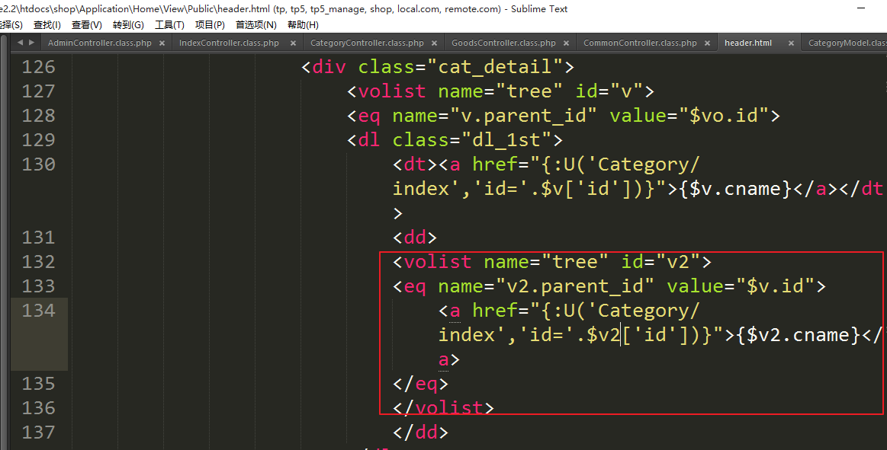Click the tab scroll right arrow

coord(31,43)
